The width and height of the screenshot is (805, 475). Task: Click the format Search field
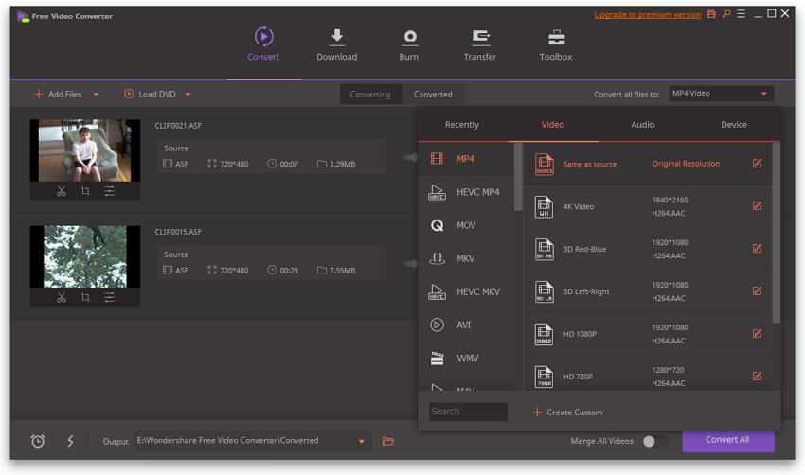click(x=468, y=412)
